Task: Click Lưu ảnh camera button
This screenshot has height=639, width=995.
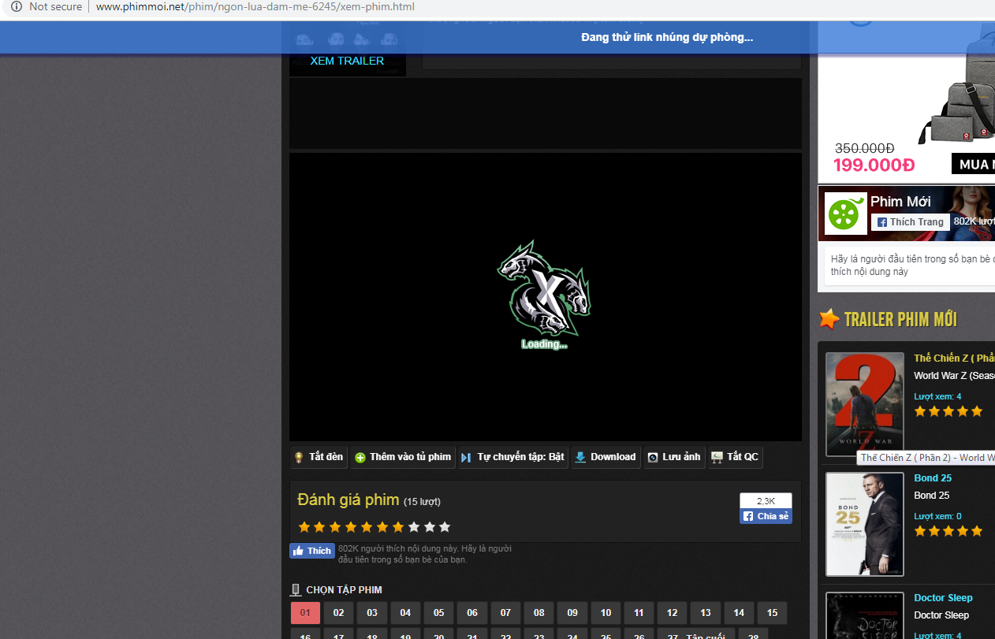Action: click(x=674, y=457)
